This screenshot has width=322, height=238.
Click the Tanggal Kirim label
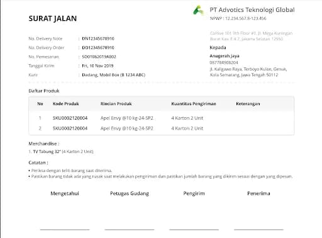[42, 66]
